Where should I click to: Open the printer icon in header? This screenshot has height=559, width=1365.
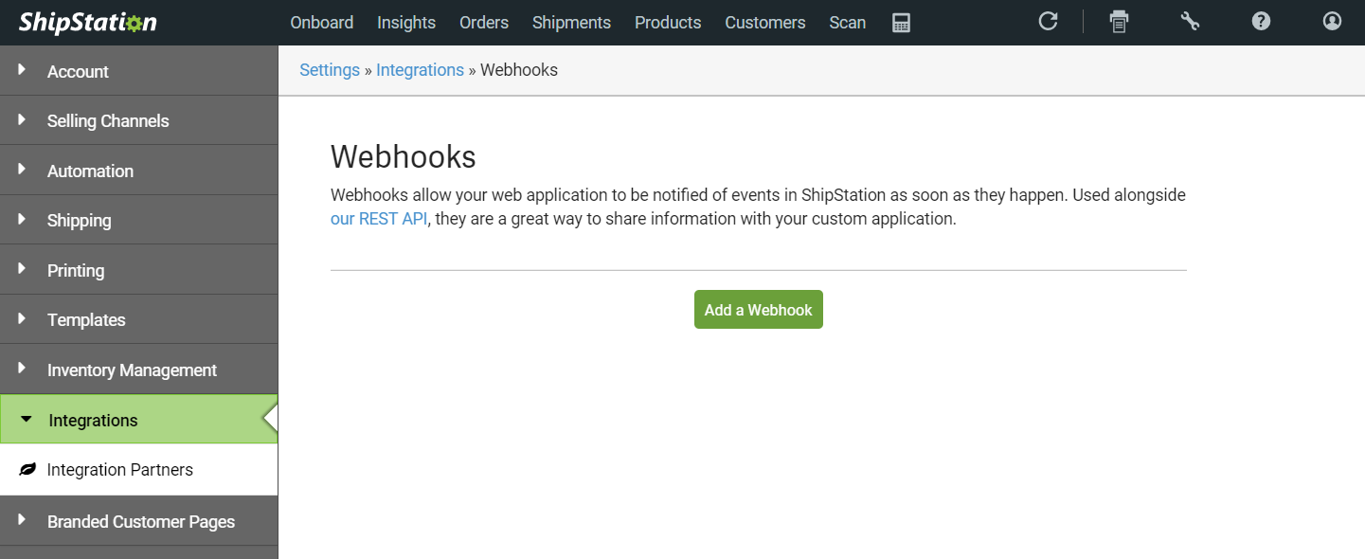(1119, 22)
